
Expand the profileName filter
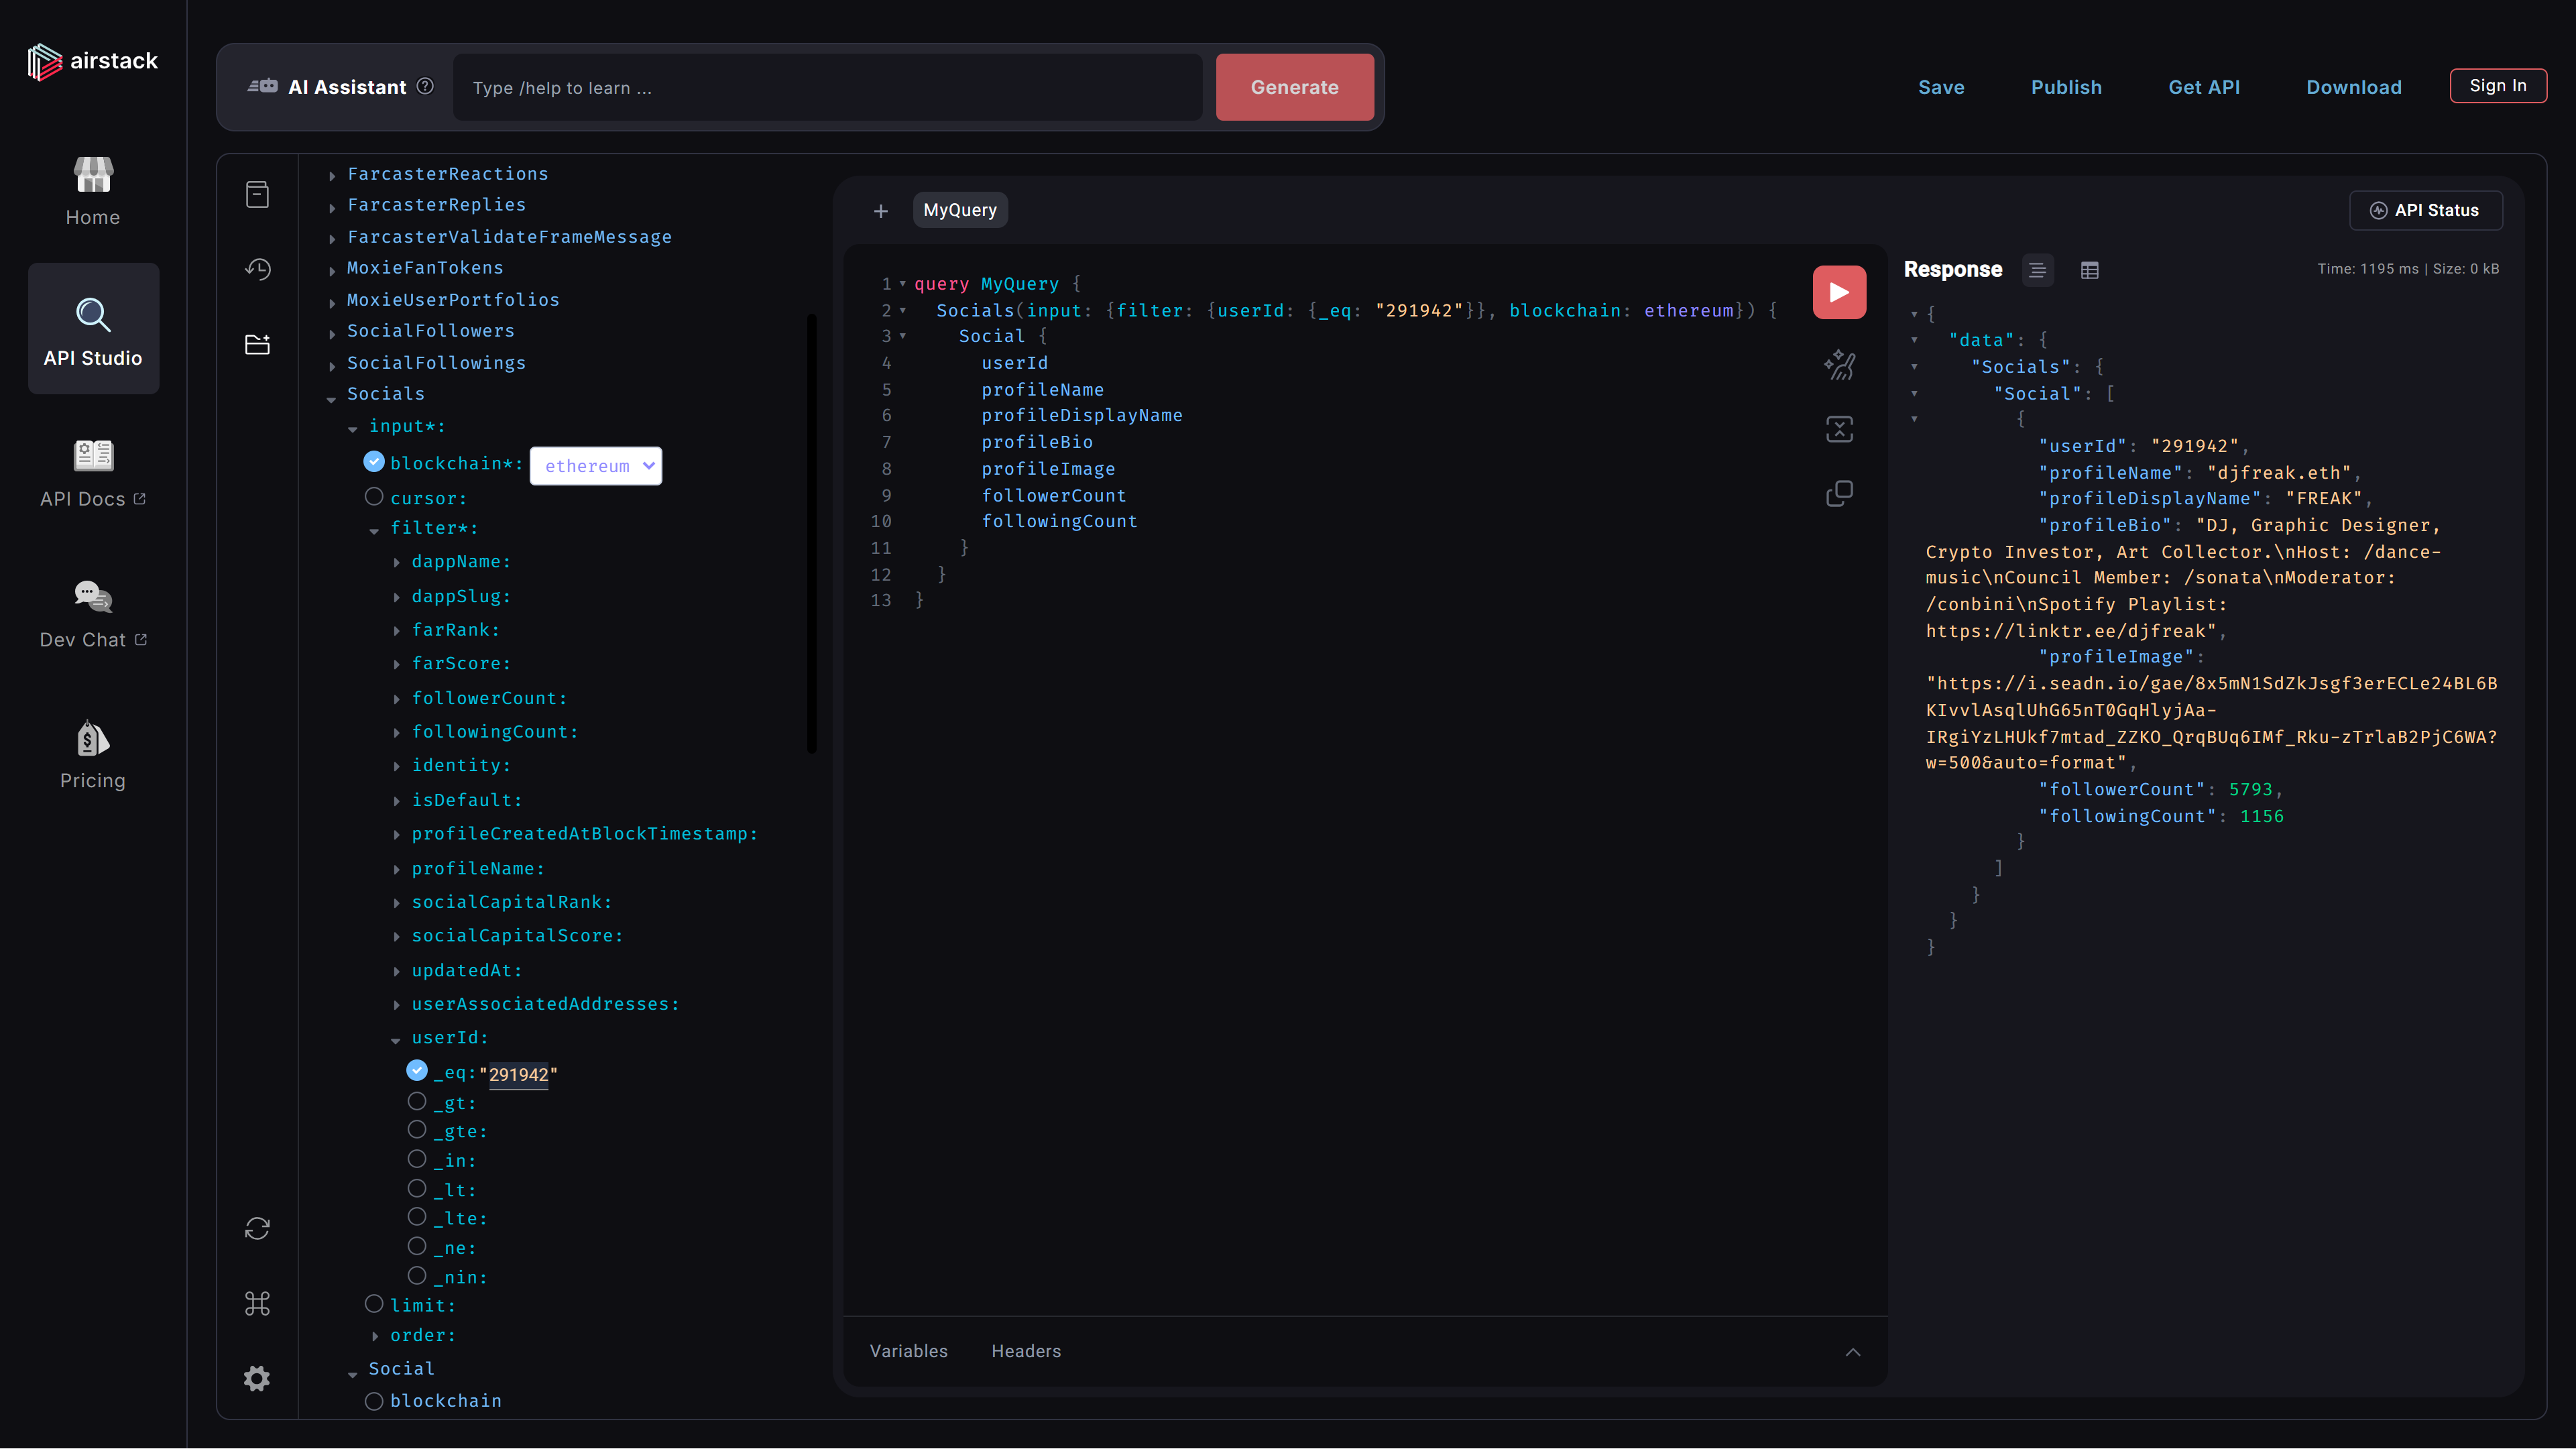397,870
